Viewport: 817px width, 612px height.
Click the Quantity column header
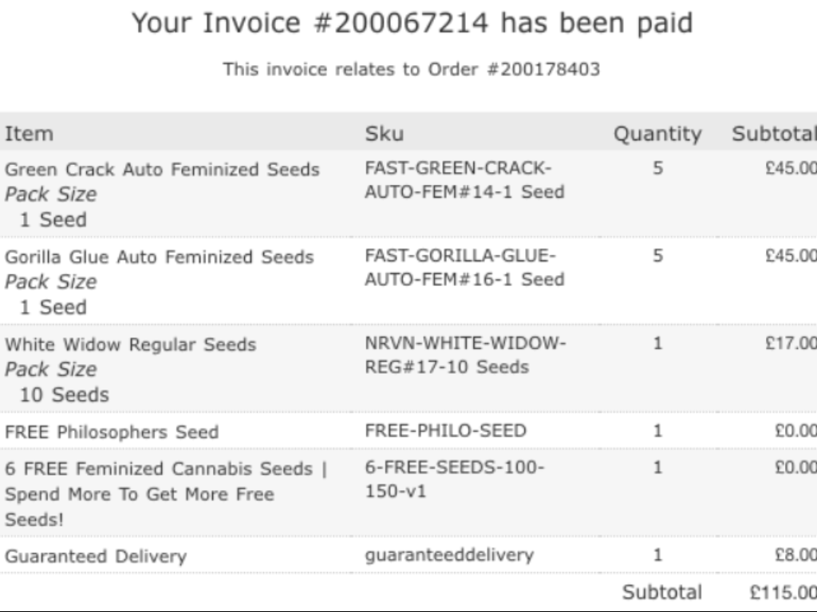click(x=657, y=134)
